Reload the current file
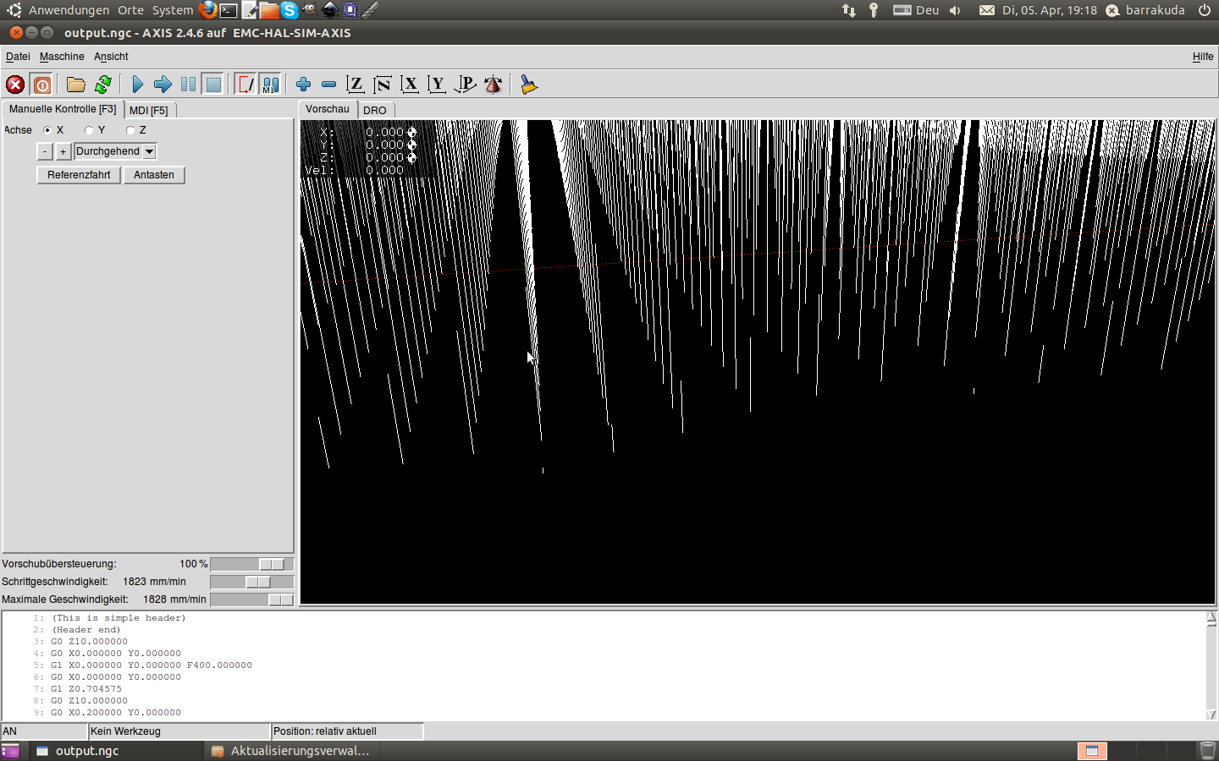1219x761 pixels. pyautogui.click(x=103, y=85)
